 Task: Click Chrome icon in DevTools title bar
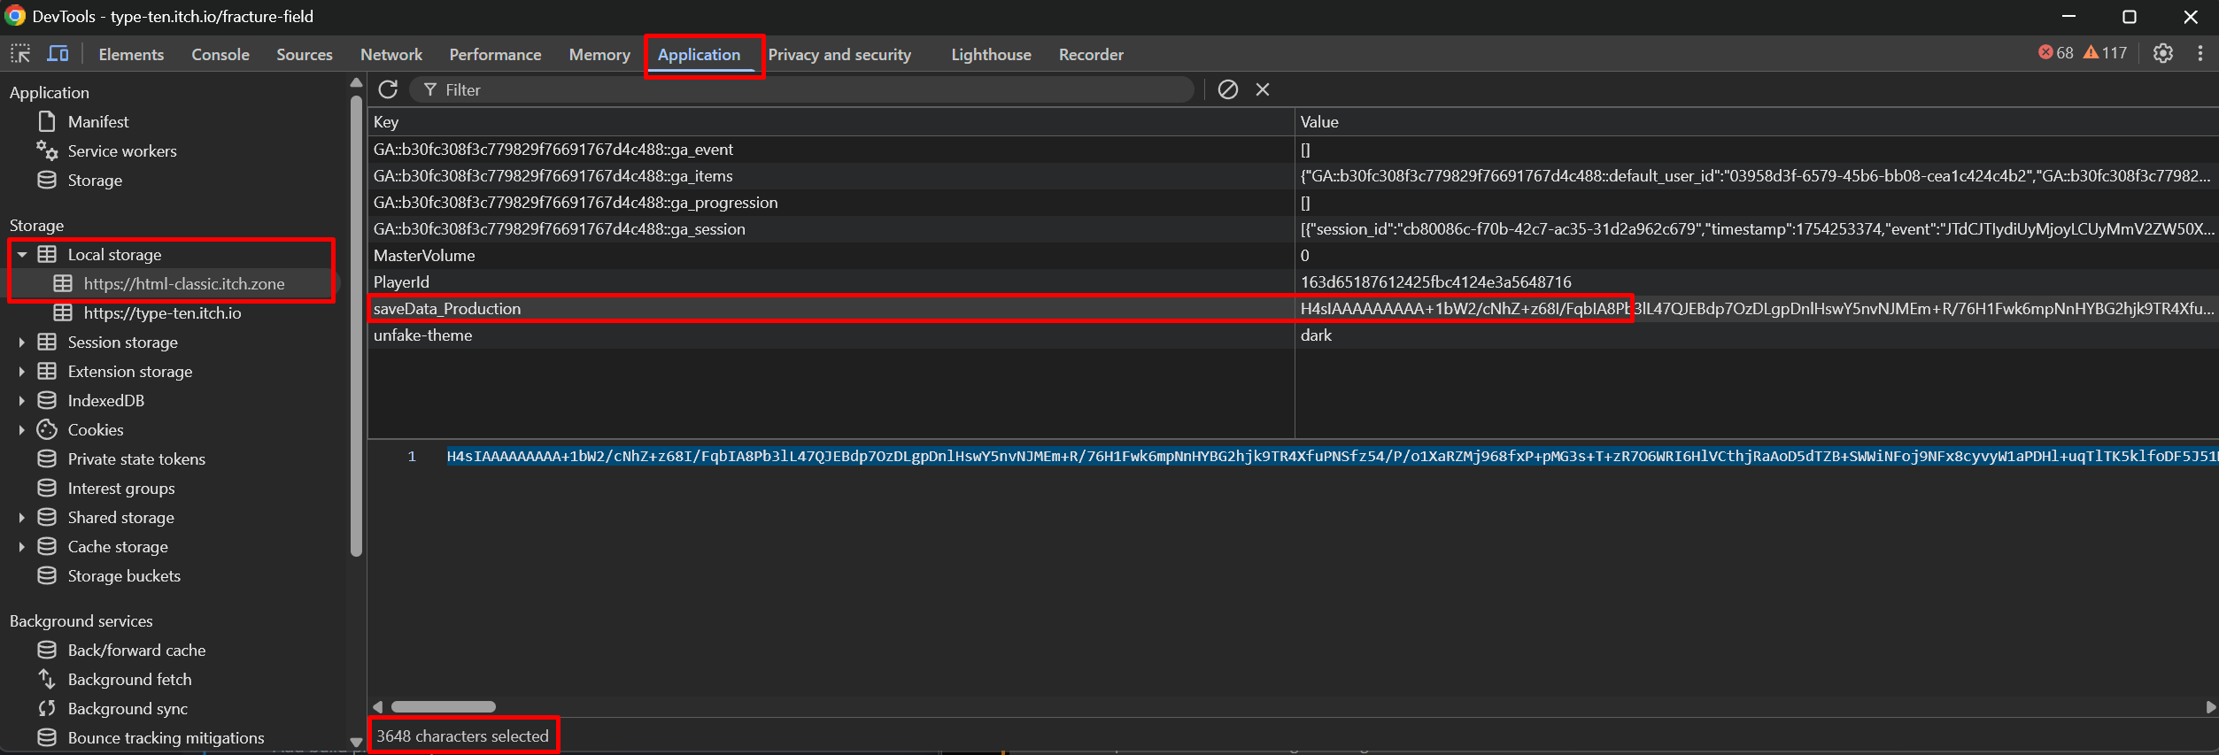[x=15, y=16]
